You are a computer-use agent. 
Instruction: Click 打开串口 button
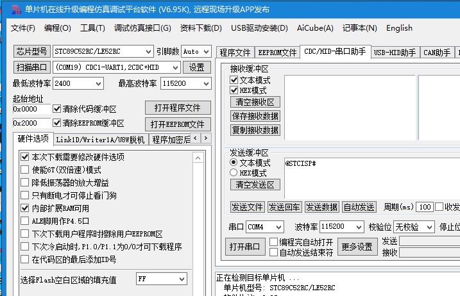[245, 247]
